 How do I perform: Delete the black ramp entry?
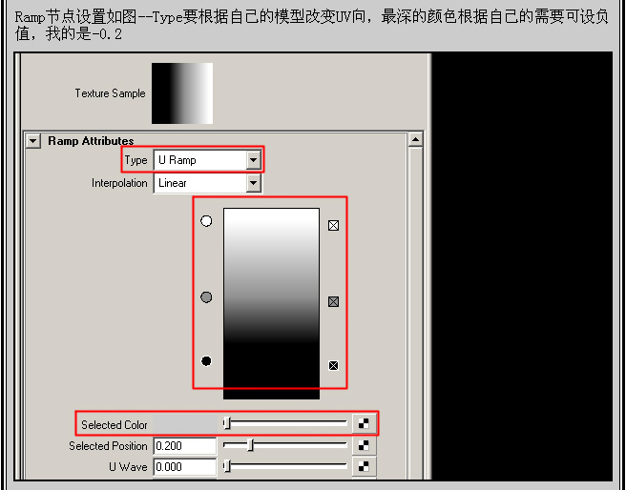coord(333,366)
